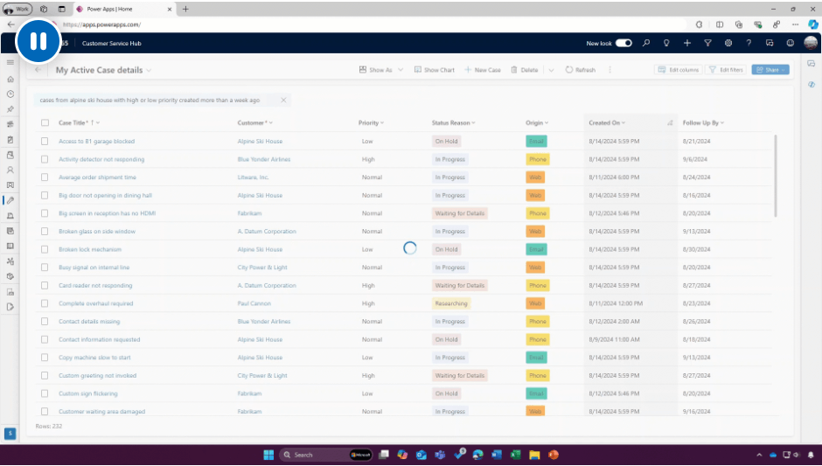Screen dimensions: 822x466
Task: Open a new browser tab
Action: (185, 9)
